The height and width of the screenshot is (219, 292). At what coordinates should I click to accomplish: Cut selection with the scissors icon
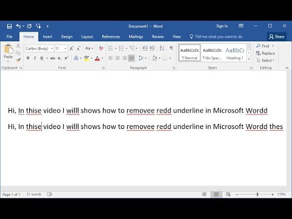18,46
